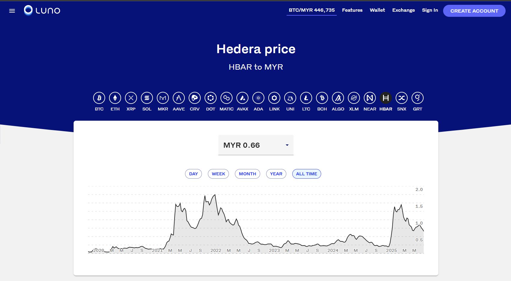Go to the Exchange page
The width and height of the screenshot is (511, 281).
click(403, 10)
